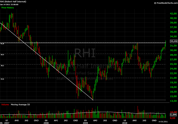178x124 pixels.
Task: Click the 10,0M volume axis label
Action: (x=173, y=112)
